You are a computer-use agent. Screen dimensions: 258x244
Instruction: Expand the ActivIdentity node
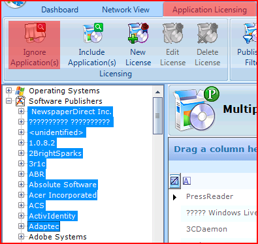point(21,215)
